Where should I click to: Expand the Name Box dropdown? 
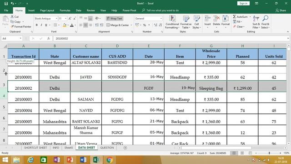[20, 38]
